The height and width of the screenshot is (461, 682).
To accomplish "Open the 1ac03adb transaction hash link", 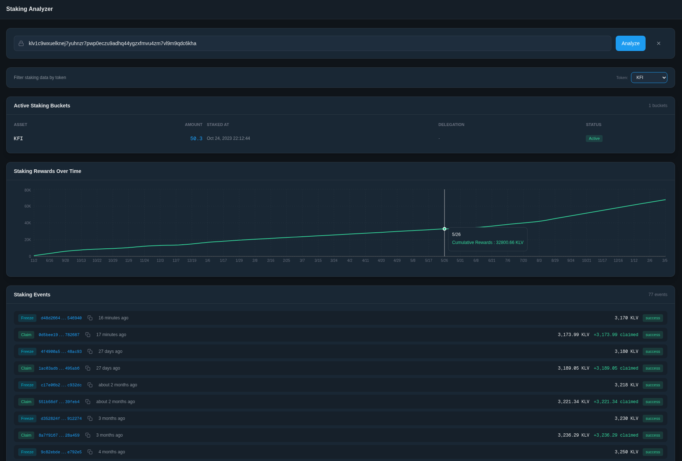I will pos(59,368).
